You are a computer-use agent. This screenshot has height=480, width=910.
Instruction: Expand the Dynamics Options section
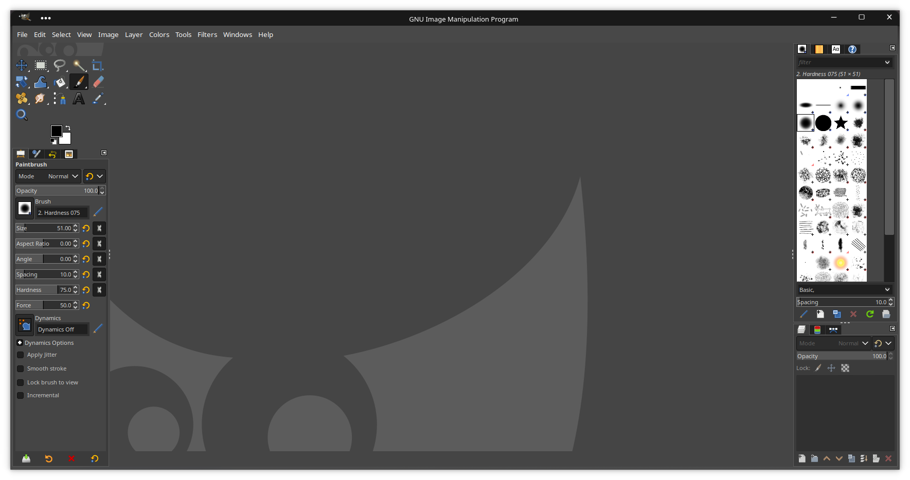(x=20, y=343)
